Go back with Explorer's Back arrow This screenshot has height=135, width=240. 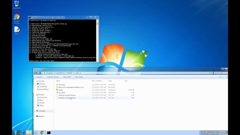point(35,73)
